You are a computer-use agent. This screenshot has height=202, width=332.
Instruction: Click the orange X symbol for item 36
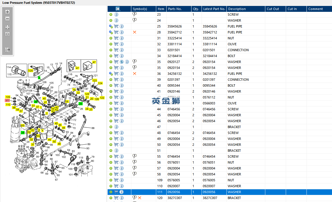135,74
